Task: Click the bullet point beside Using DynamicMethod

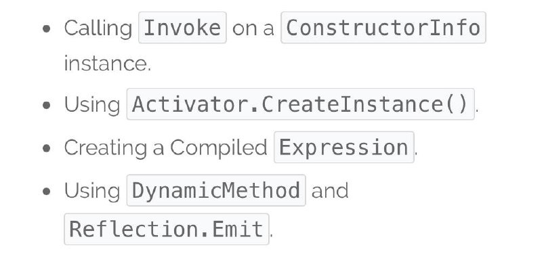Action: coord(46,191)
